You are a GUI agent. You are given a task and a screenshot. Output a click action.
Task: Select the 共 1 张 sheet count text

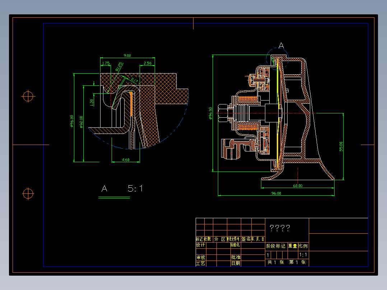coord(276,262)
